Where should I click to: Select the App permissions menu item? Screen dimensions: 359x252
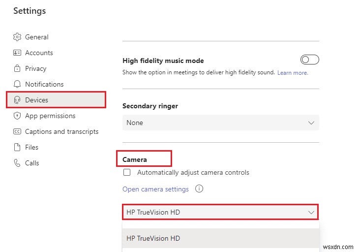pos(50,116)
